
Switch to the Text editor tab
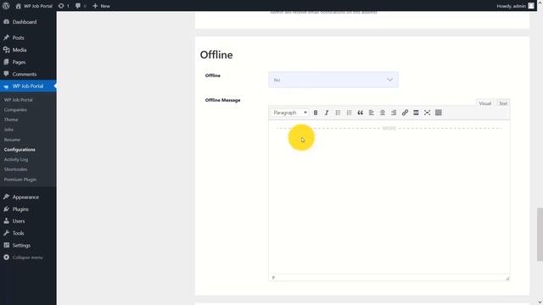[503, 103]
